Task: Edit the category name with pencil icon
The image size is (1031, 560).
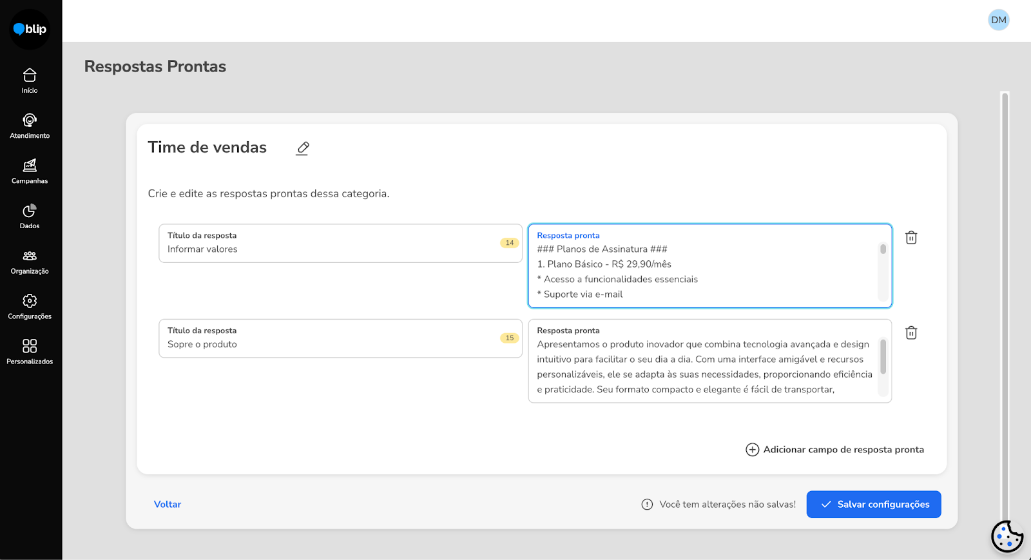Action: [x=303, y=148]
